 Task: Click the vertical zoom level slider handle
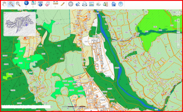178,32
